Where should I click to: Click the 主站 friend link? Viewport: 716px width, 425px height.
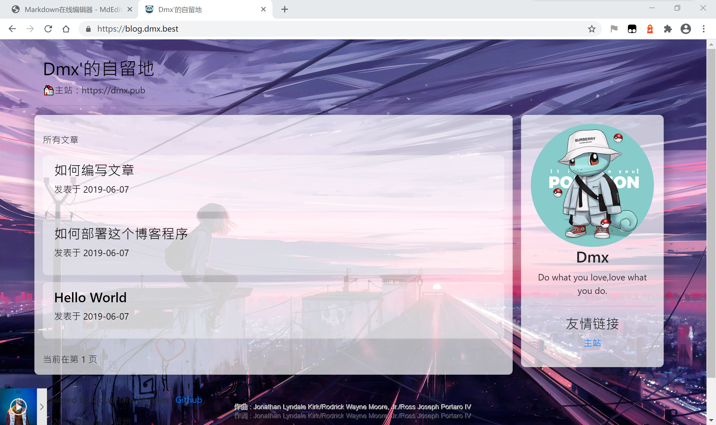tap(592, 343)
